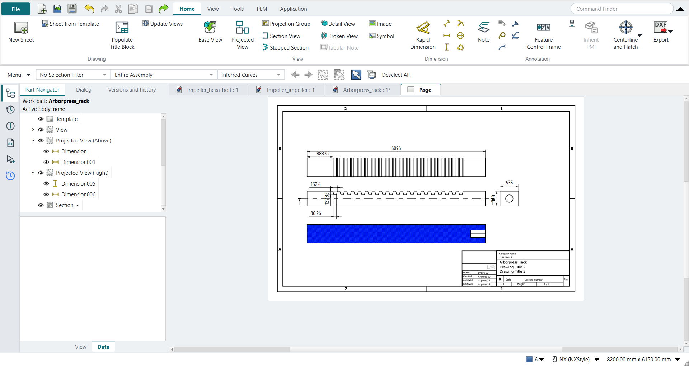689x366 pixels.
Task: Open the Versions and history tab
Action: tap(132, 90)
